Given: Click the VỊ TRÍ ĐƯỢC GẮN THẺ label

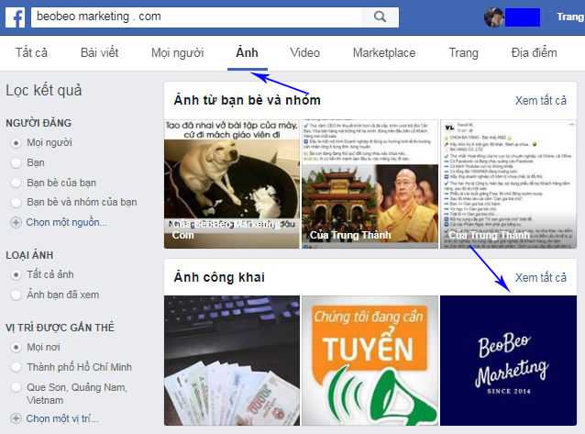Looking at the screenshot, I should (x=61, y=328).
